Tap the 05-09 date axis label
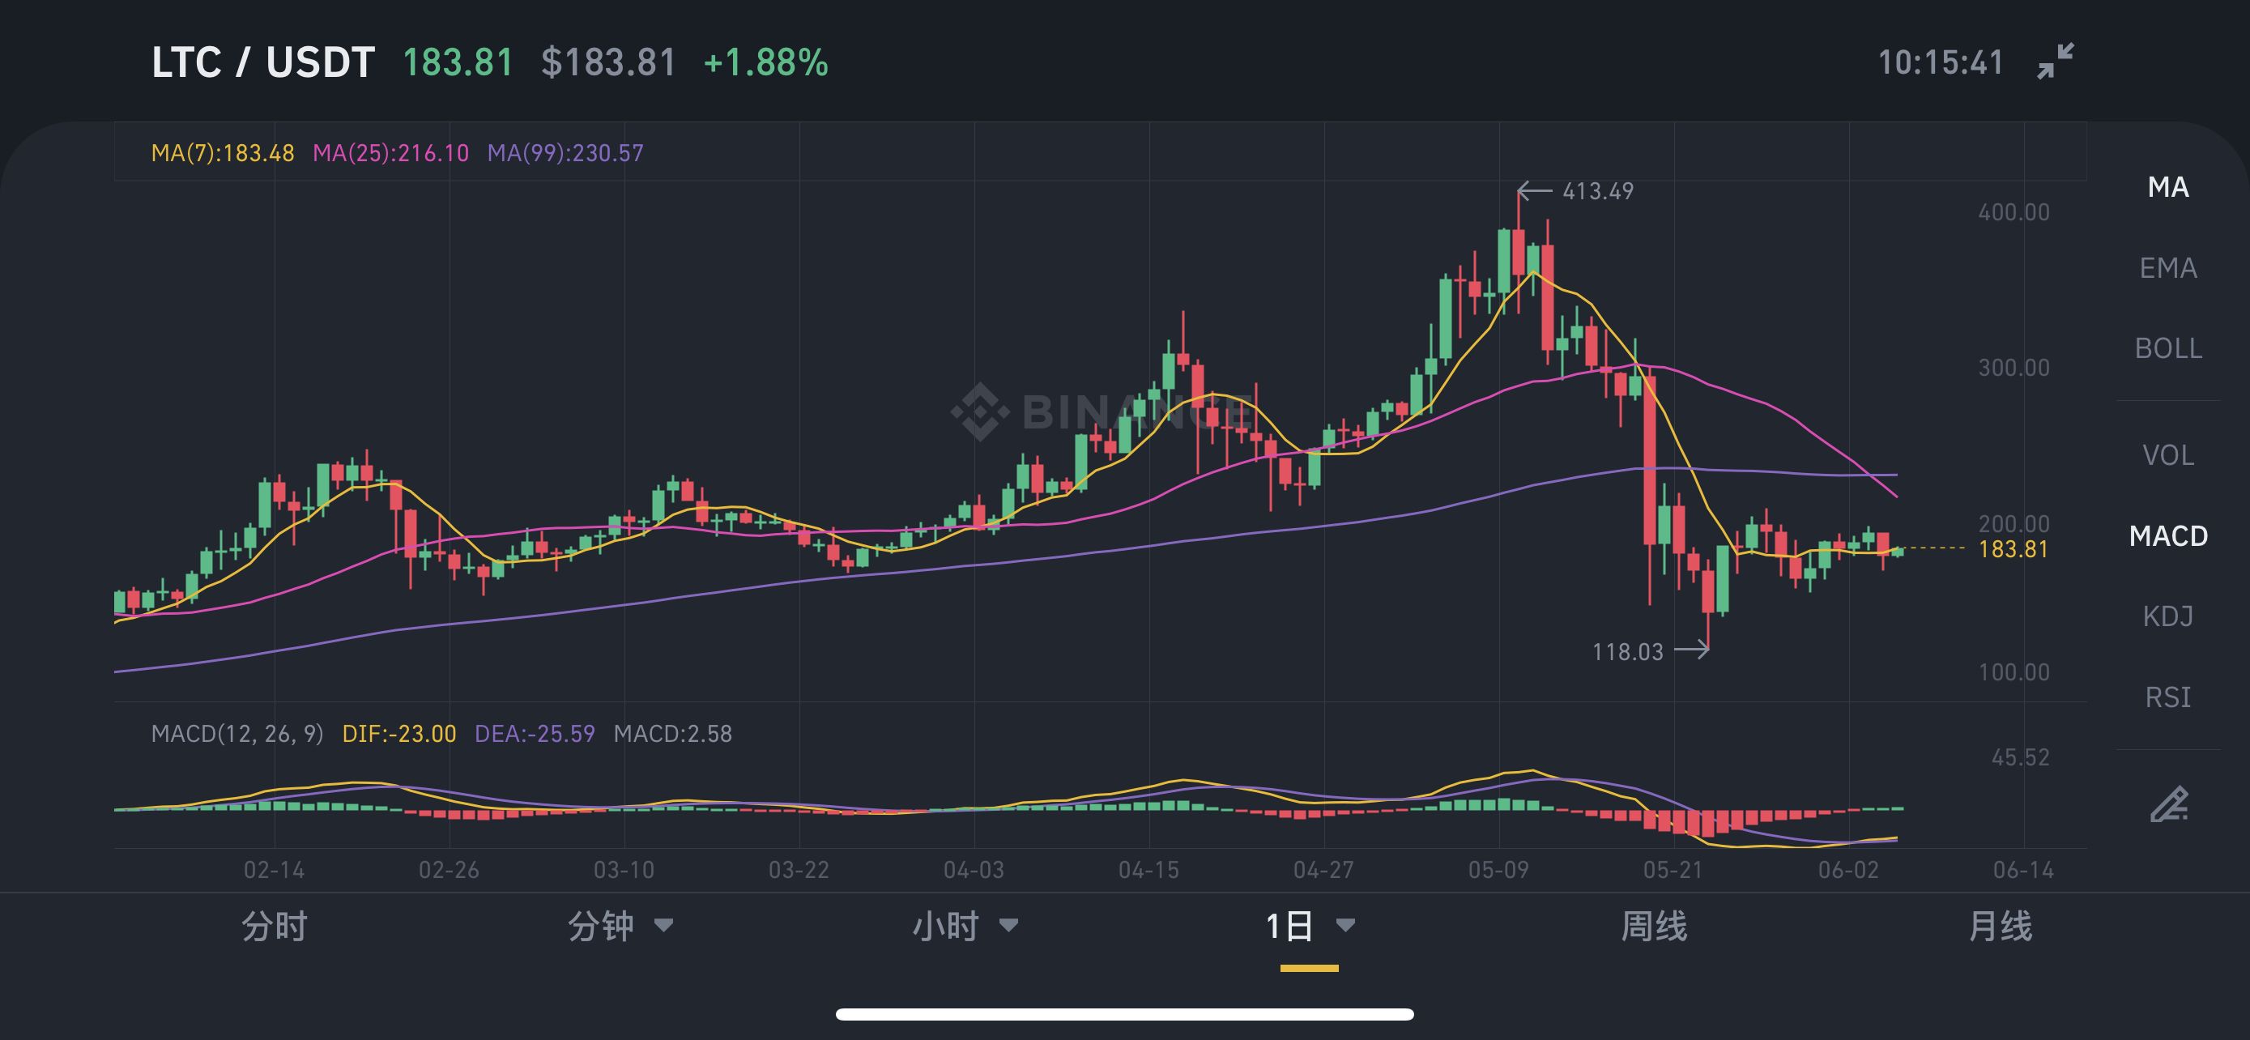 click(x=1499, y=870)
